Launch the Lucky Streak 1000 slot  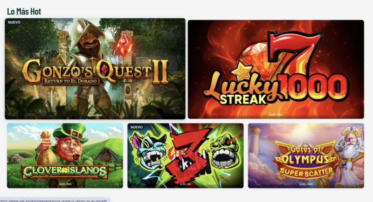pos(276,69)
